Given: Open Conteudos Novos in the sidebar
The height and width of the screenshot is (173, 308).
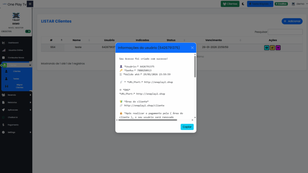Looking at the screenshot, I should [16, 58].
